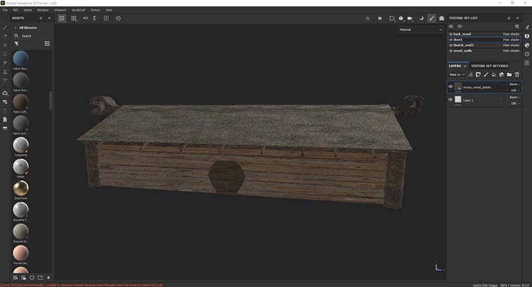This screenshot has height=287, width=532.
Task: Expand the All libraries tree
Action: 16,27
